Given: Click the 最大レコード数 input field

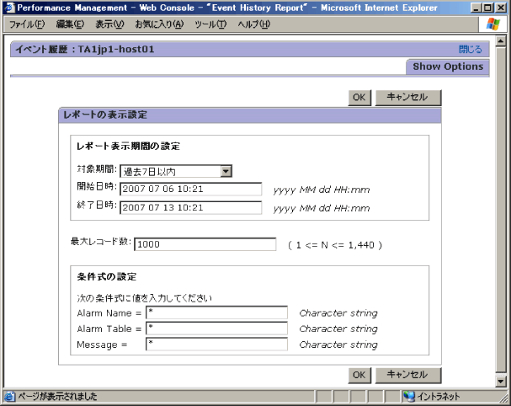Looking at the screenshot, I should (205, 244).
